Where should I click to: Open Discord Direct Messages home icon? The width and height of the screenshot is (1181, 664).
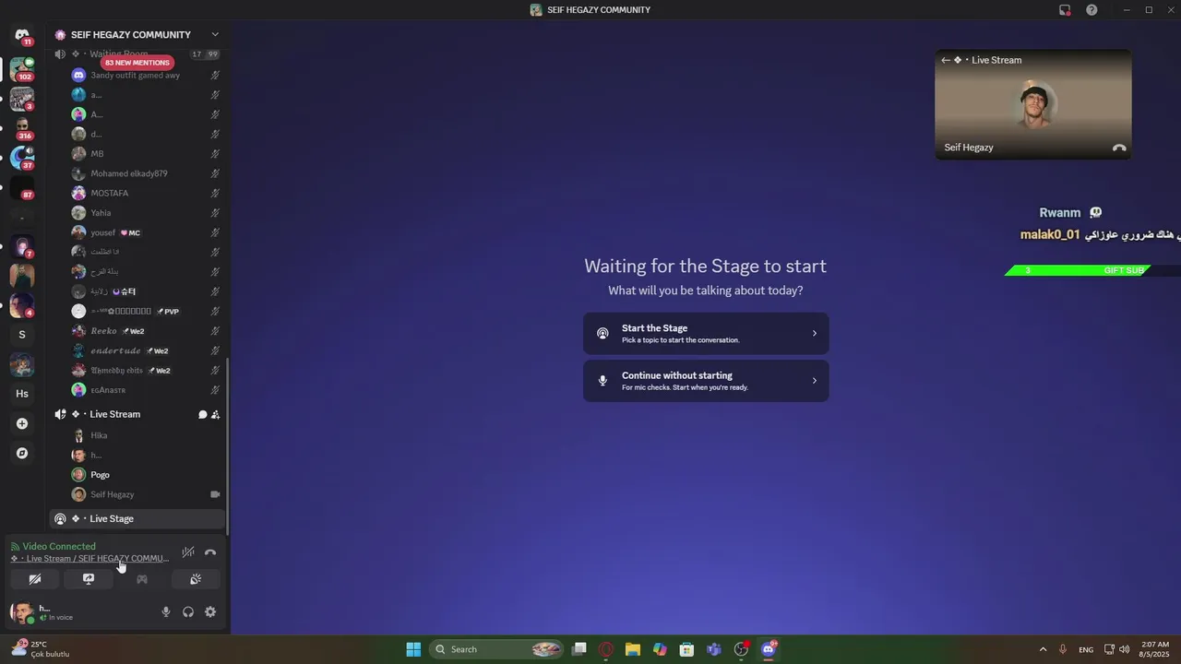point(22,35)
